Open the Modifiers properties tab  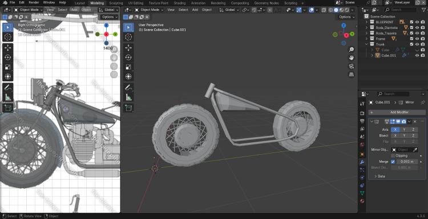click(362, 162)
